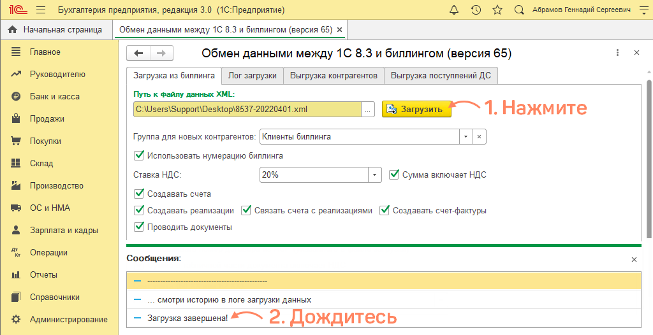
Task: Click the Справочники books icon
Action: (16, 297)
